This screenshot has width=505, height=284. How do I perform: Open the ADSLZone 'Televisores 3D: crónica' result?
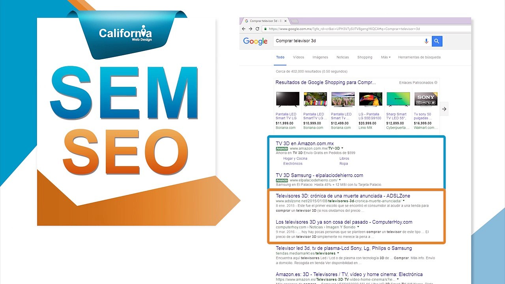[x=343, y=196]
